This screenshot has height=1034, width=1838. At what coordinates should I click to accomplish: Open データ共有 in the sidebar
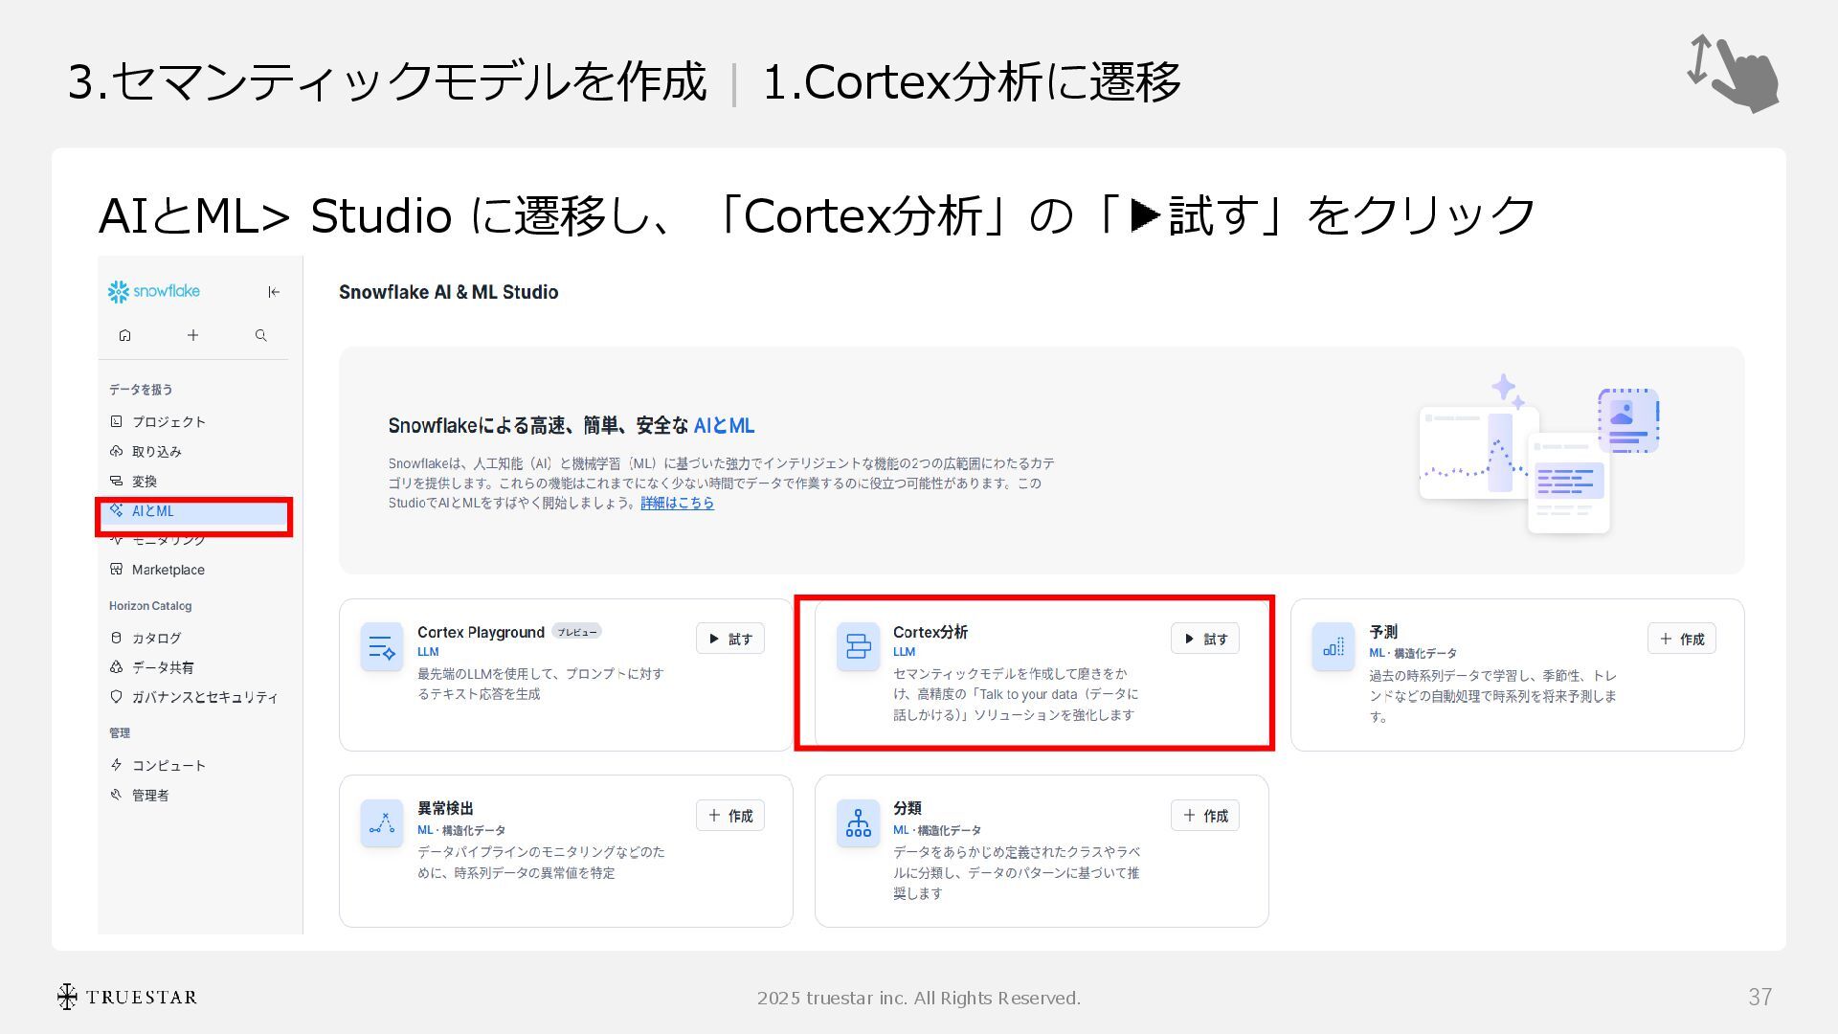pyautogui.click(x=162, y=667)
